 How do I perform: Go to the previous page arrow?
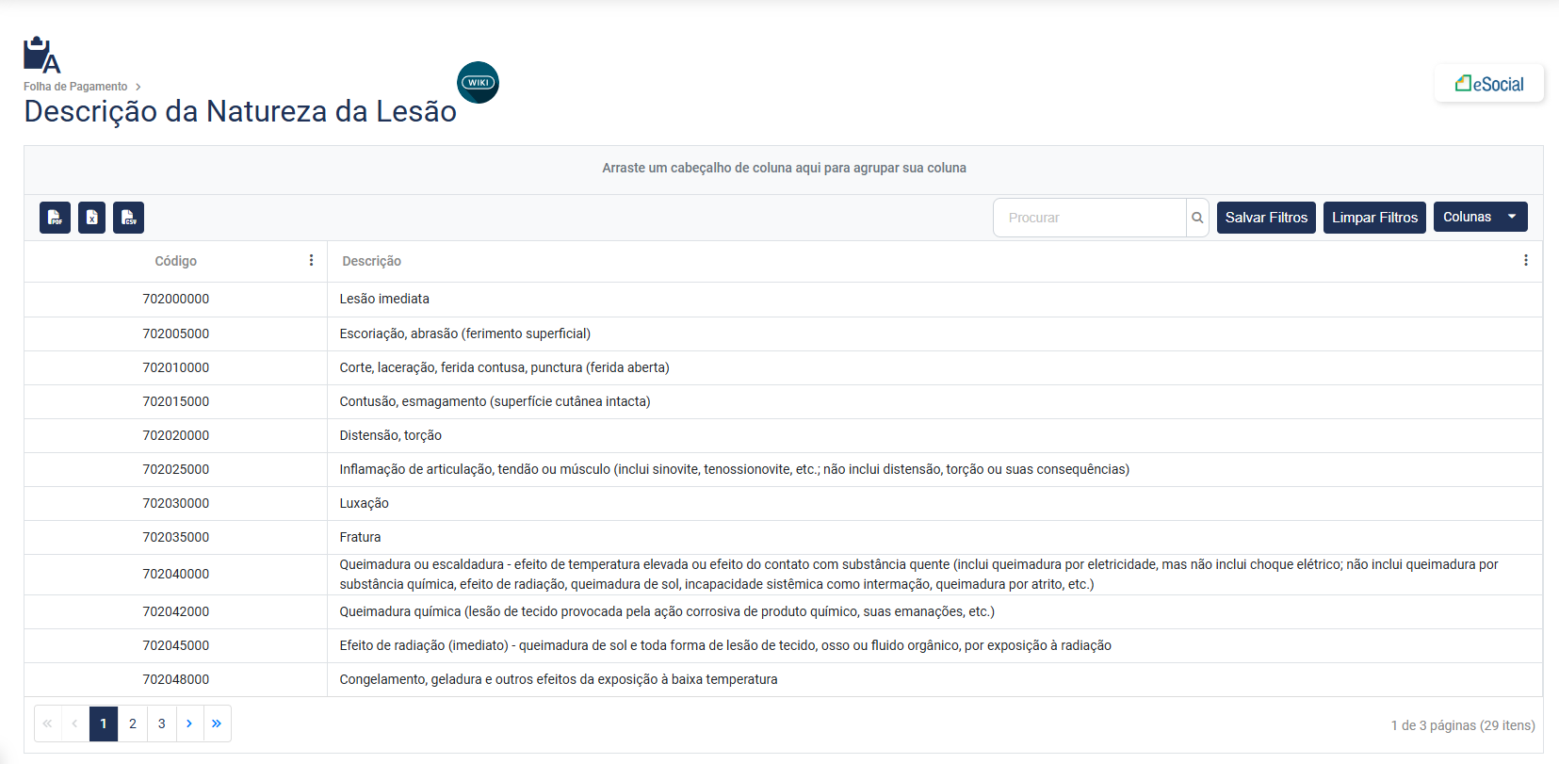(x=74, y=723)
